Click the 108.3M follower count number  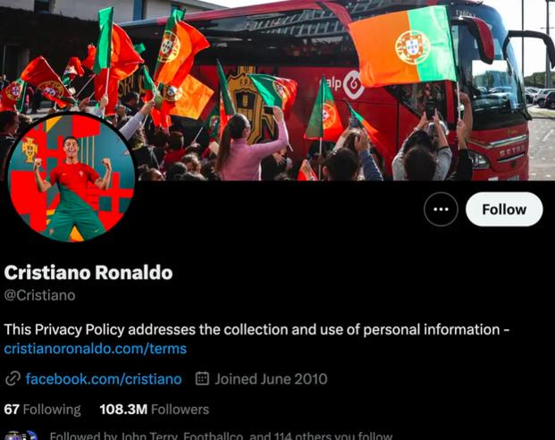pyautogui.click(x=123, y=410)
